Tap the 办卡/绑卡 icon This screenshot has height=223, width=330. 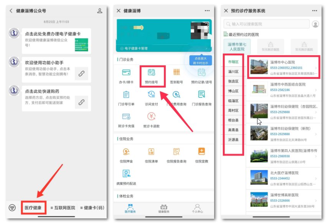pyautogui.click(x=126, y=73)
